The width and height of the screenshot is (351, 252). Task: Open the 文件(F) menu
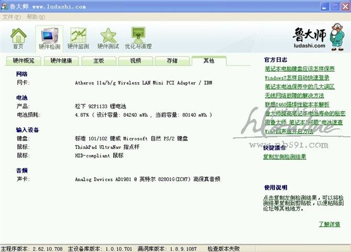pyautogui.click(x=12, y=17)
